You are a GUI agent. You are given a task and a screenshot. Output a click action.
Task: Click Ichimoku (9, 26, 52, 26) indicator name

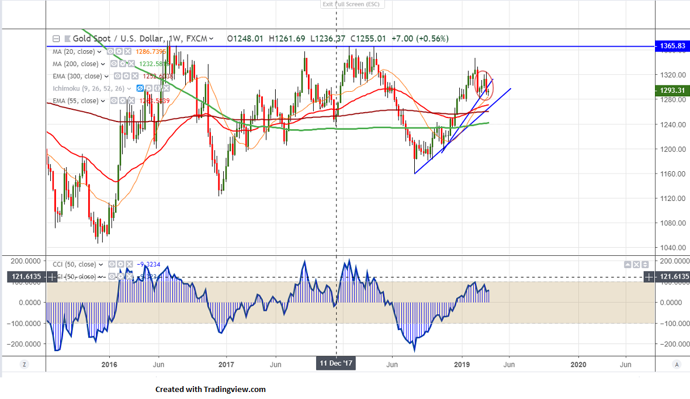[88, 88]
